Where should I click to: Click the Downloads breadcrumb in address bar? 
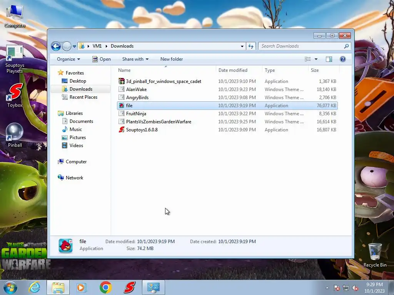122,46
